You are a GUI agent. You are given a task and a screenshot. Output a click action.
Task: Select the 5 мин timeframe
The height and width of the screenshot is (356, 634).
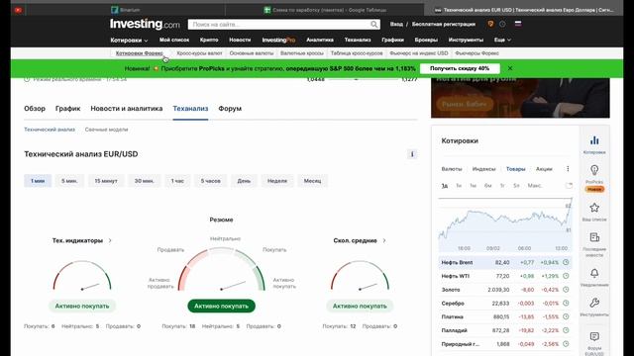coord(69,181)
